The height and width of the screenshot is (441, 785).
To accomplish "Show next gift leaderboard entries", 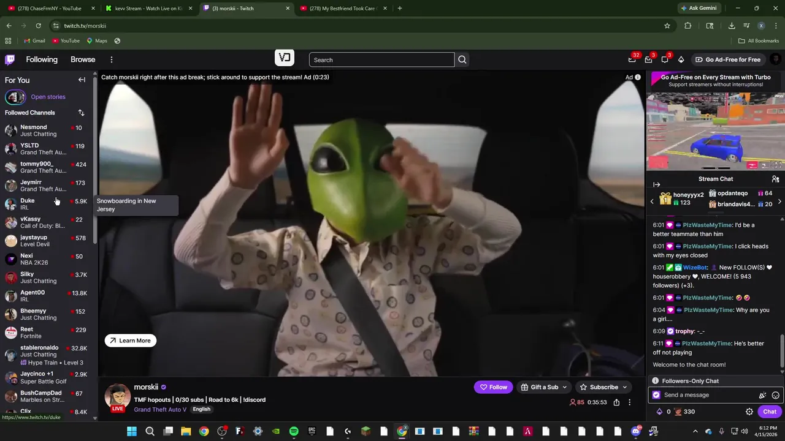I will [779, 201].
